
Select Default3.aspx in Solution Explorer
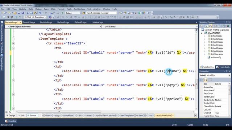(217, 42)
